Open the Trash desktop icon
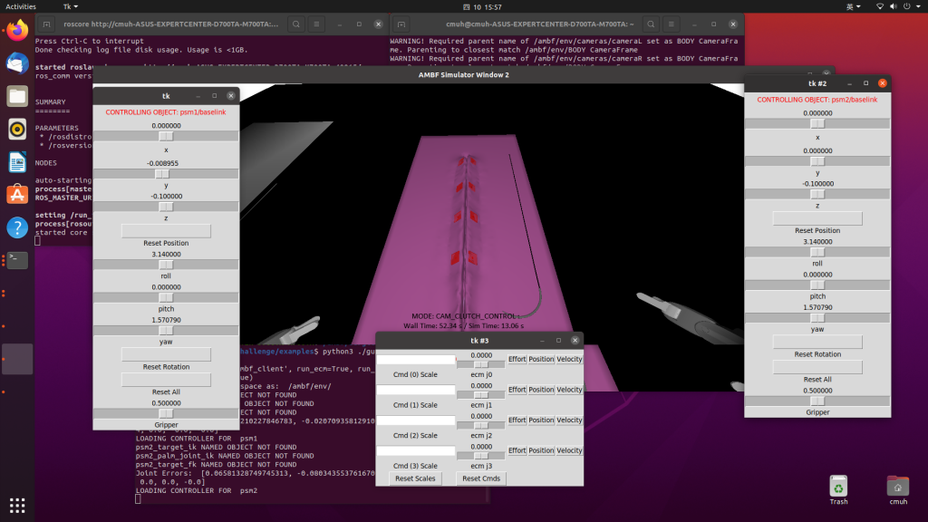Viewport: 928px width, 522px height. pyautogui.click(x=838, y=490)
